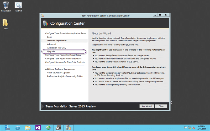Select the resetNet desktop shortcut
Screen dimensions: 210x131
point(18,7)
